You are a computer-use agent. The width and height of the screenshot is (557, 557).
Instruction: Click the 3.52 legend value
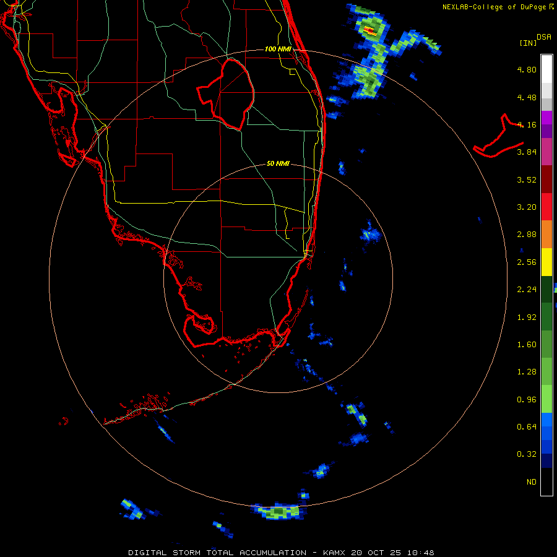pyautogui.click(x=527, y=179)
